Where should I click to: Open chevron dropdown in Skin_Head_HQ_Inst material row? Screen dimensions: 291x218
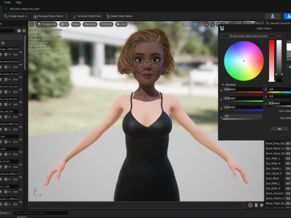pyautogui.click(x=10, y=67)
